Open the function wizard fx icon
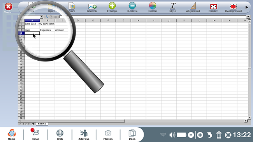The width and height of the screenshot is (253, 142). (47, 17)
